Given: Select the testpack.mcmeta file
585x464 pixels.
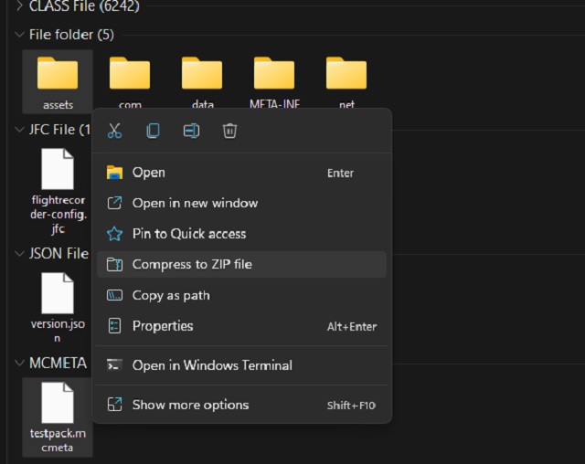Looking at the screenshot, I should coord(58,414).
